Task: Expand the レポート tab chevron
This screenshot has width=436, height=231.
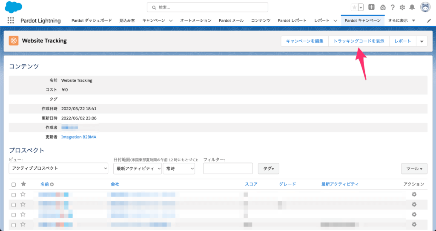Action: (336, 20)
